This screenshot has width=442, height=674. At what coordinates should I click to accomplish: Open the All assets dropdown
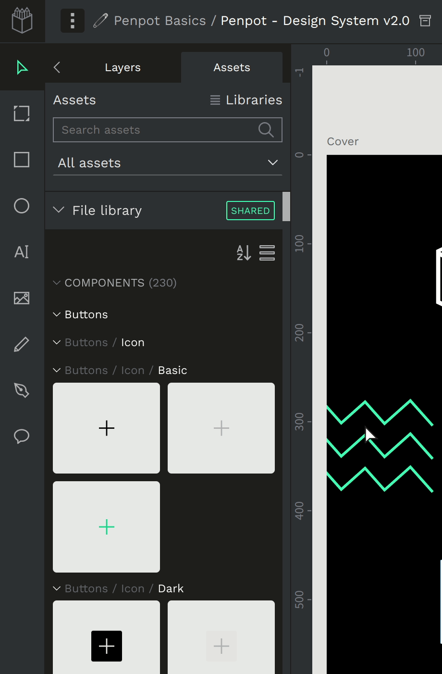point(167,163)
